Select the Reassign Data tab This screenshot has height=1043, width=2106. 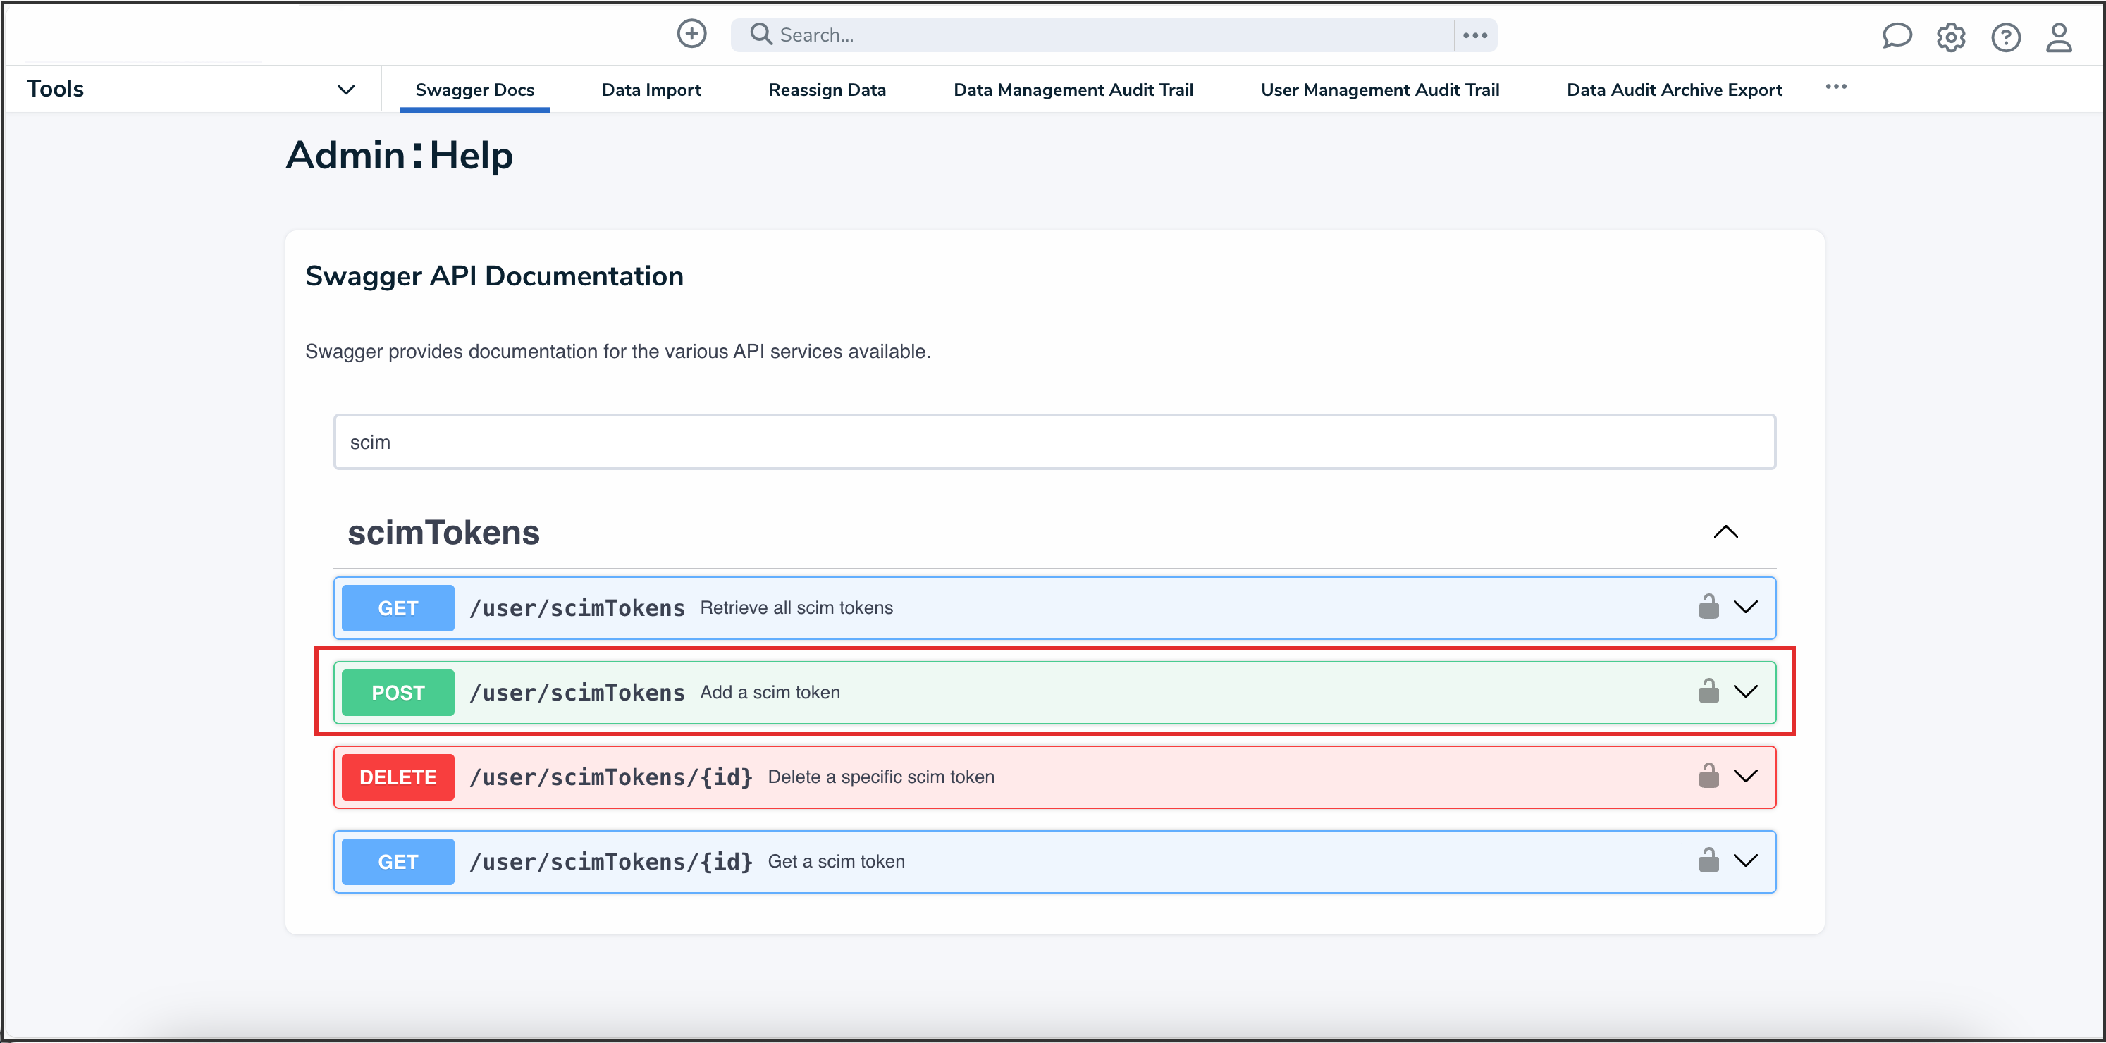[827, 90]
